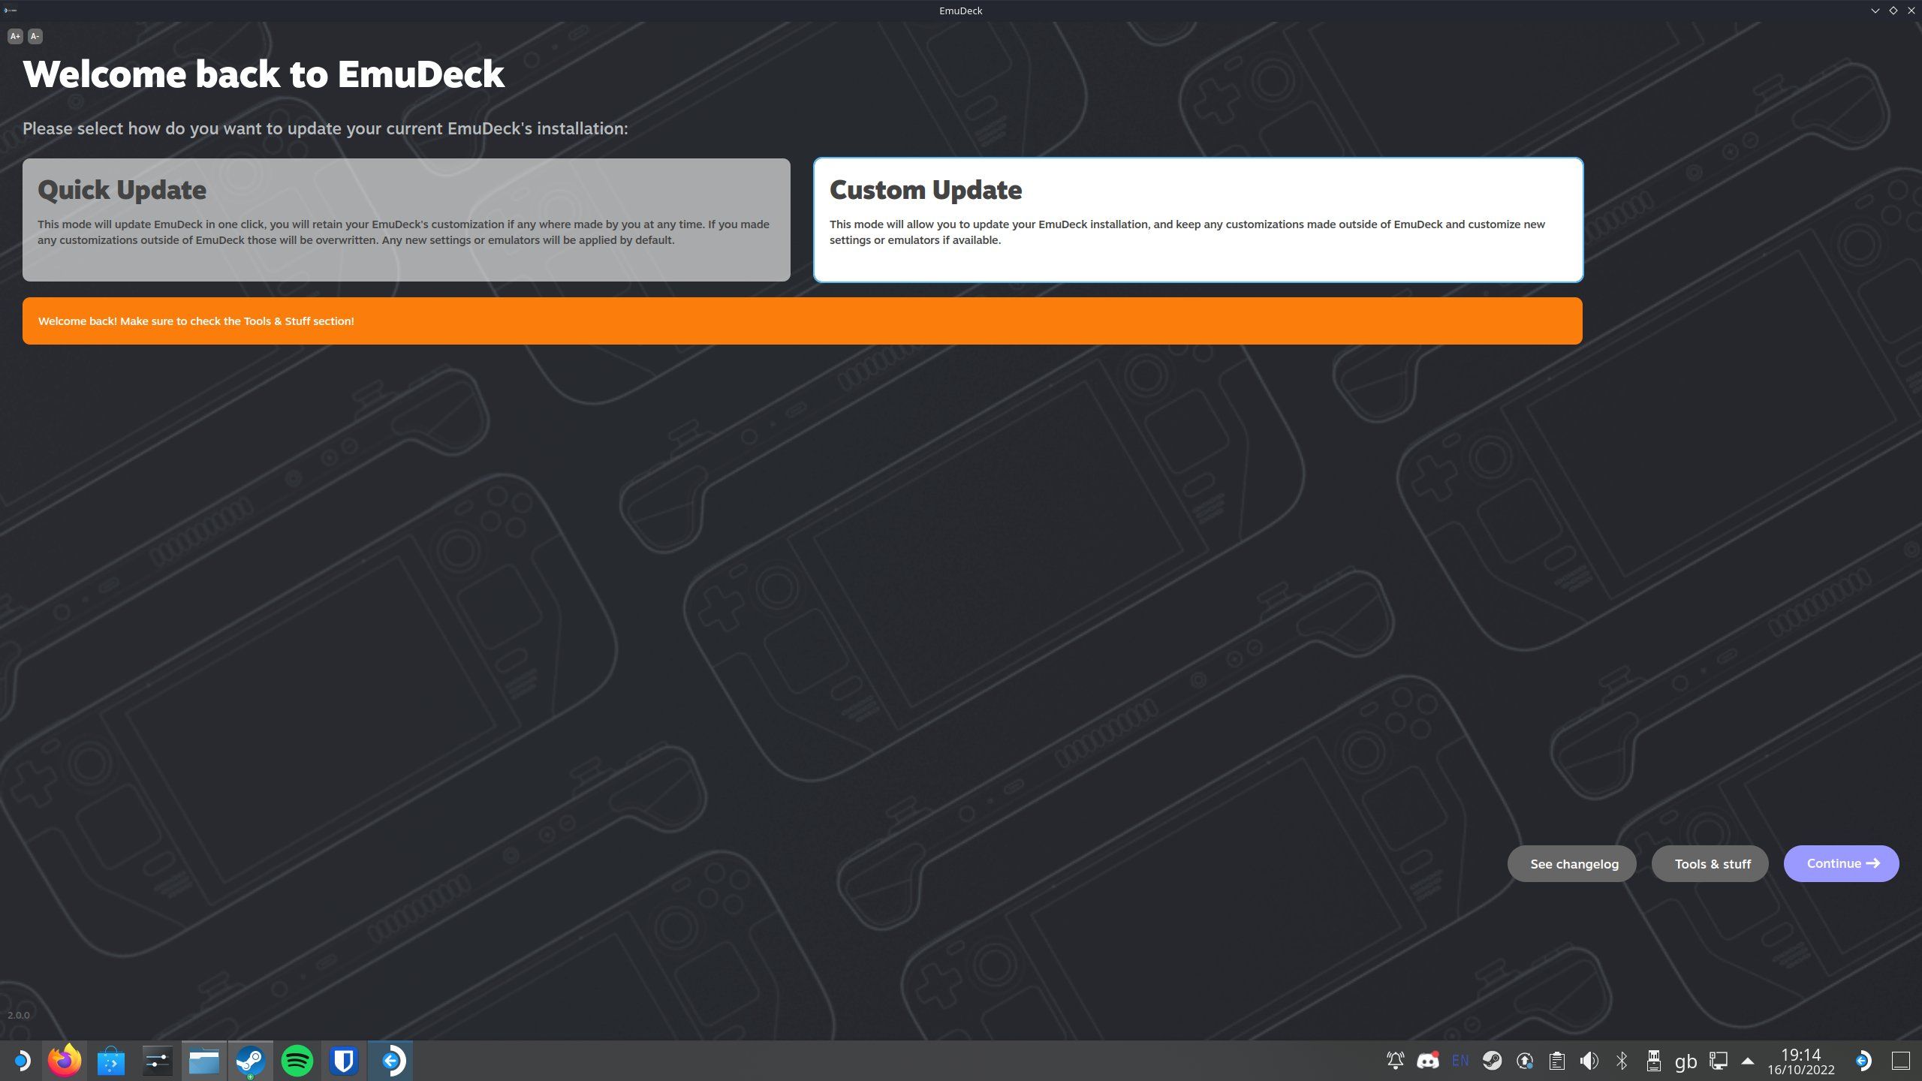Open the Steam system tray icon
Screen dimensions: 1922x1081
(1492, 1061)
